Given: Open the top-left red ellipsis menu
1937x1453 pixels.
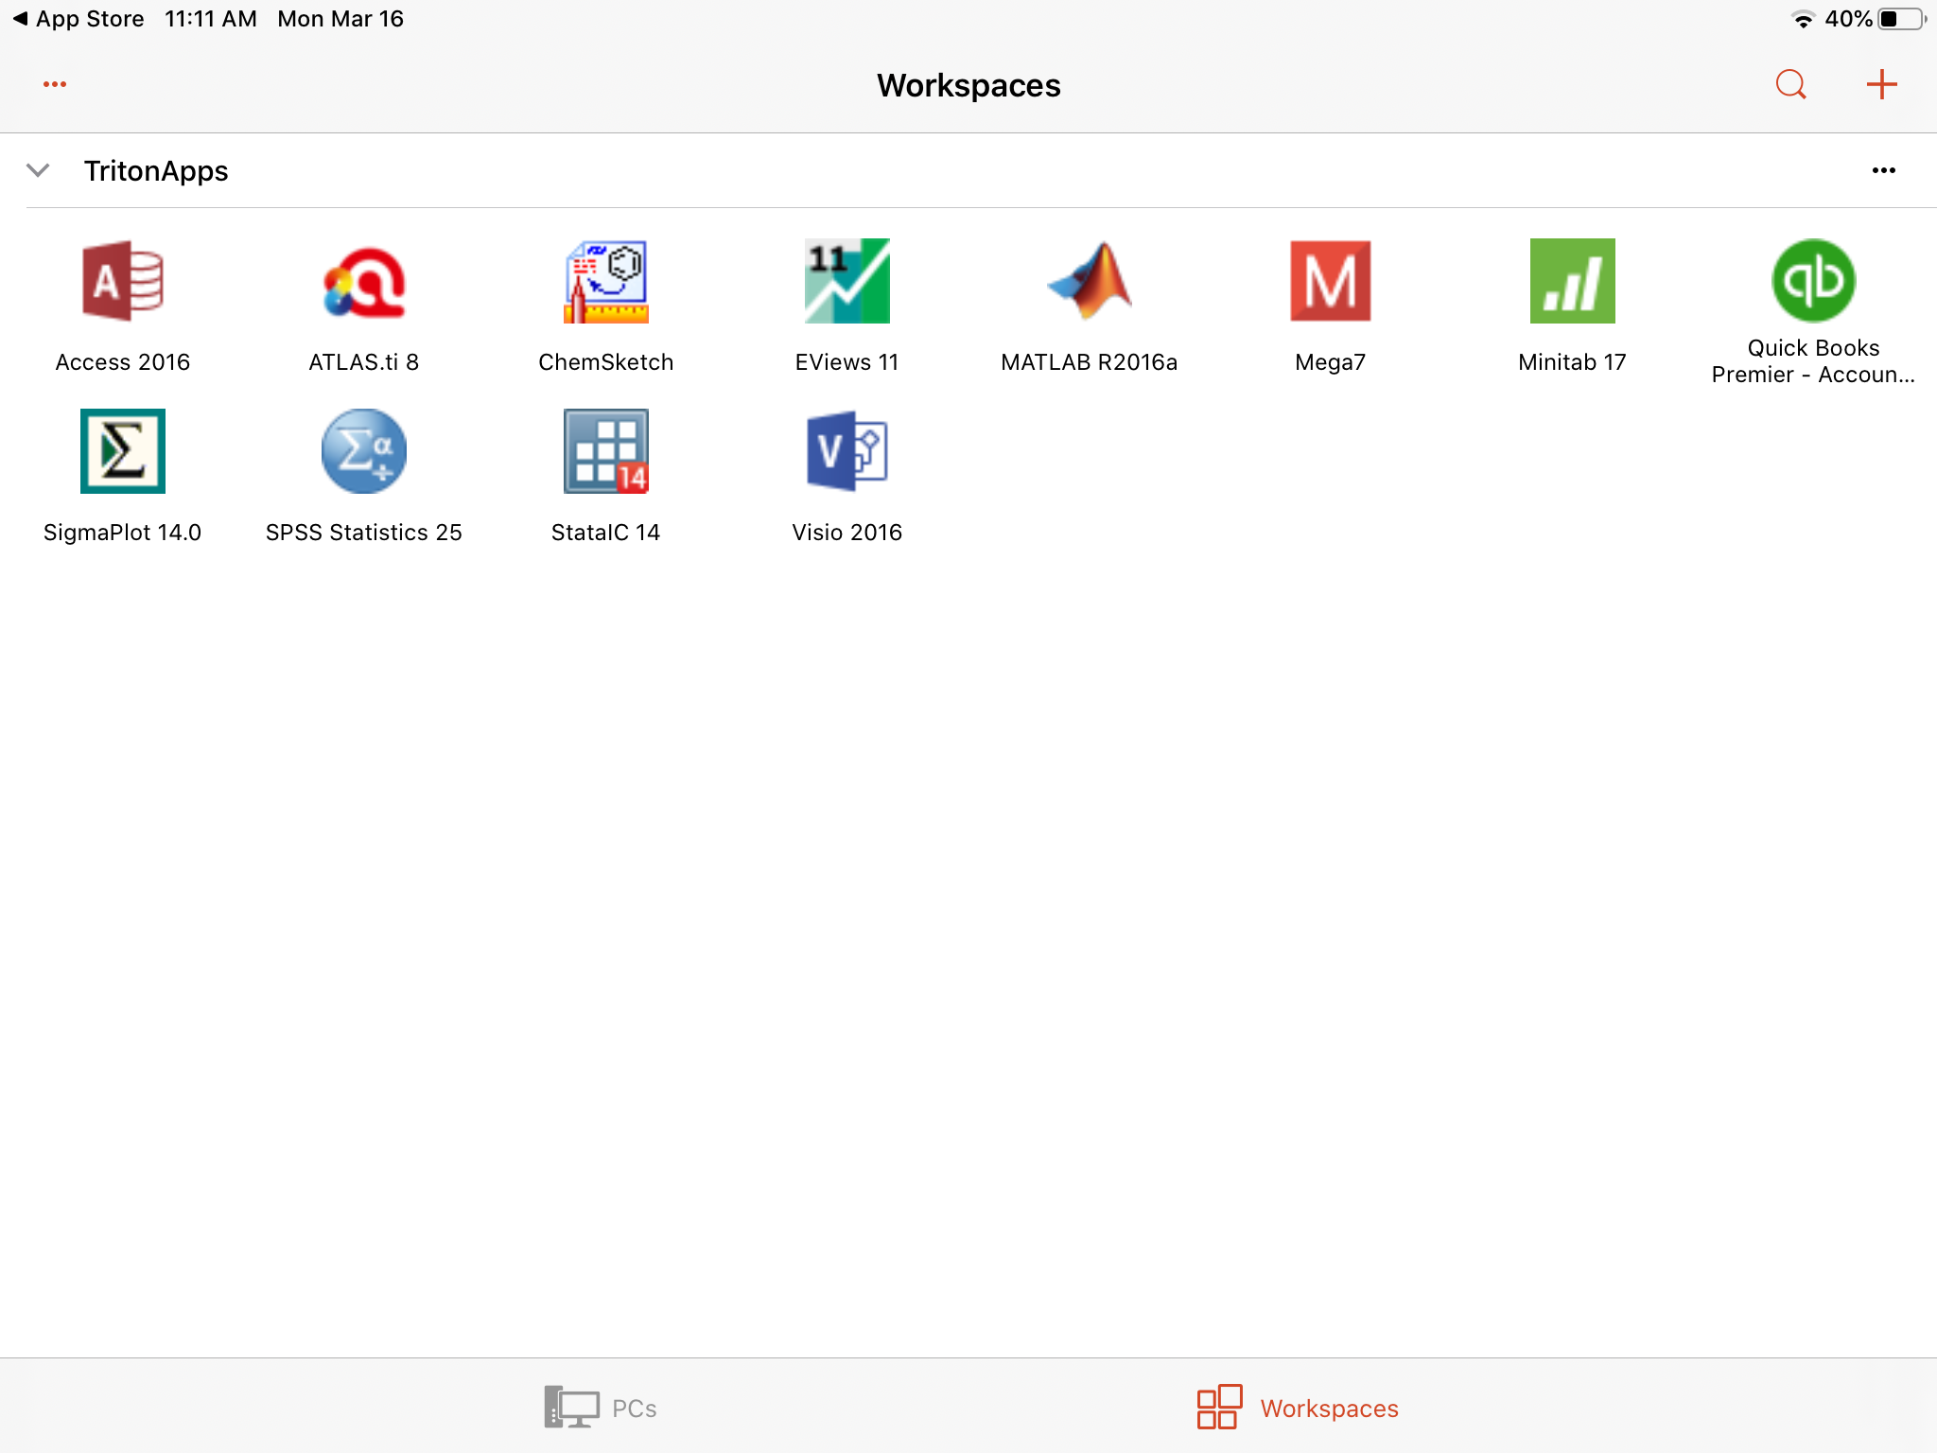Looking at the screenshot, I should (55, 85).
